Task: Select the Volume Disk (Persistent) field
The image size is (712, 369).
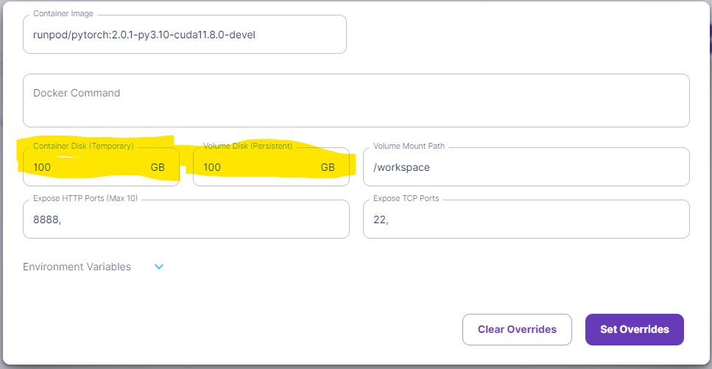Action: coord(271,166)
